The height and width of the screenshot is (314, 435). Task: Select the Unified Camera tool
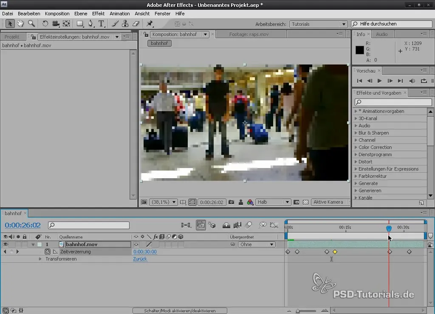point(56,24)
